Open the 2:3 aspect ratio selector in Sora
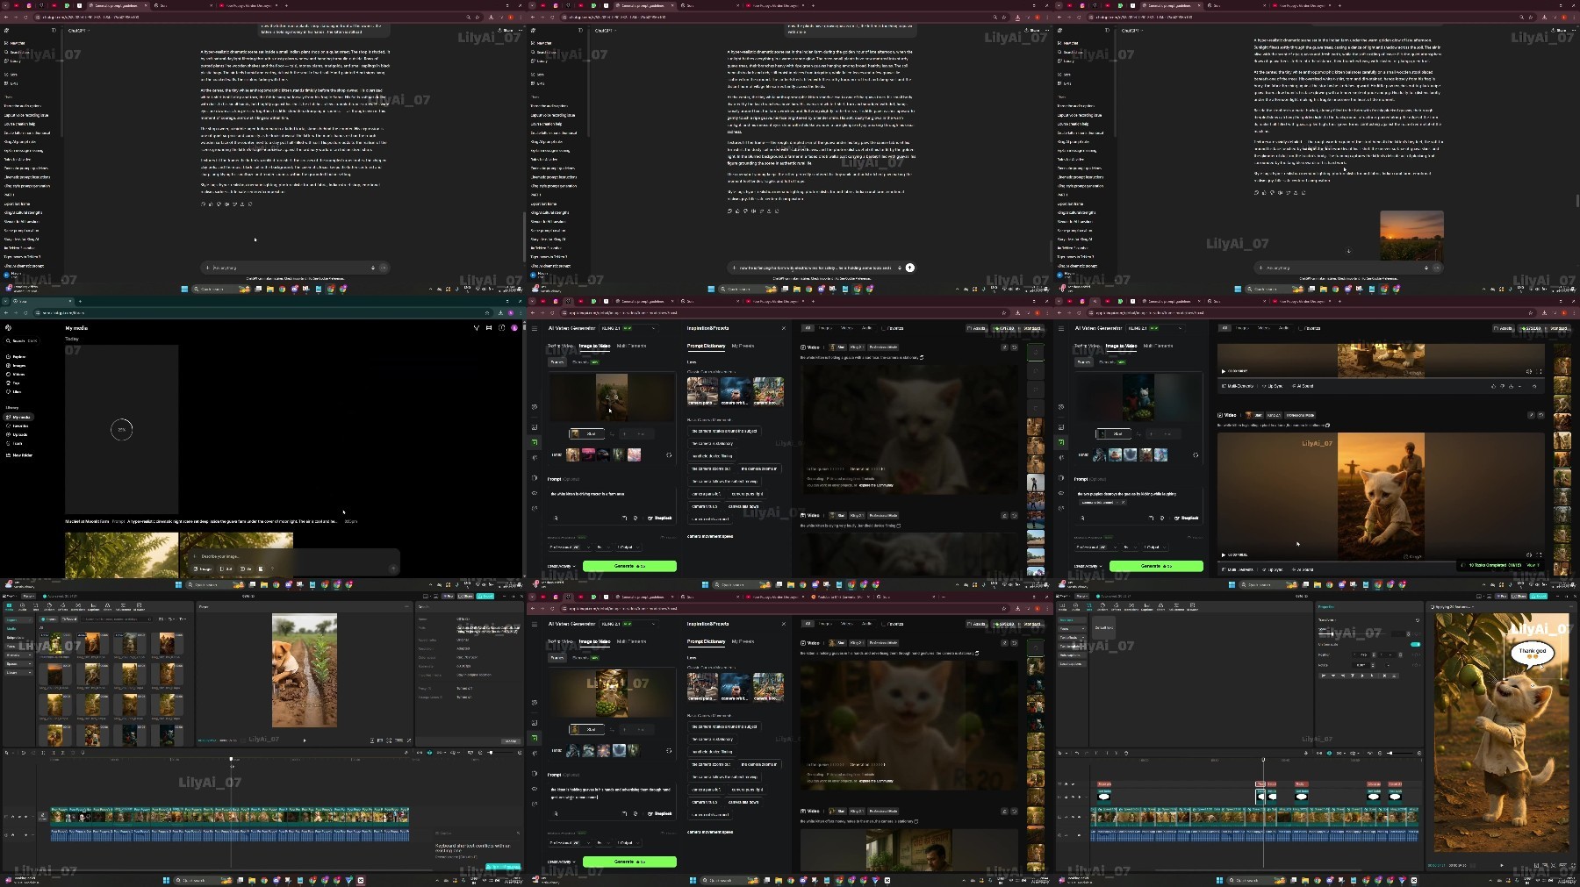Image resolution: width=1580 pixels, height=887 pixels. pyautogui.click(x=226, y=569)
